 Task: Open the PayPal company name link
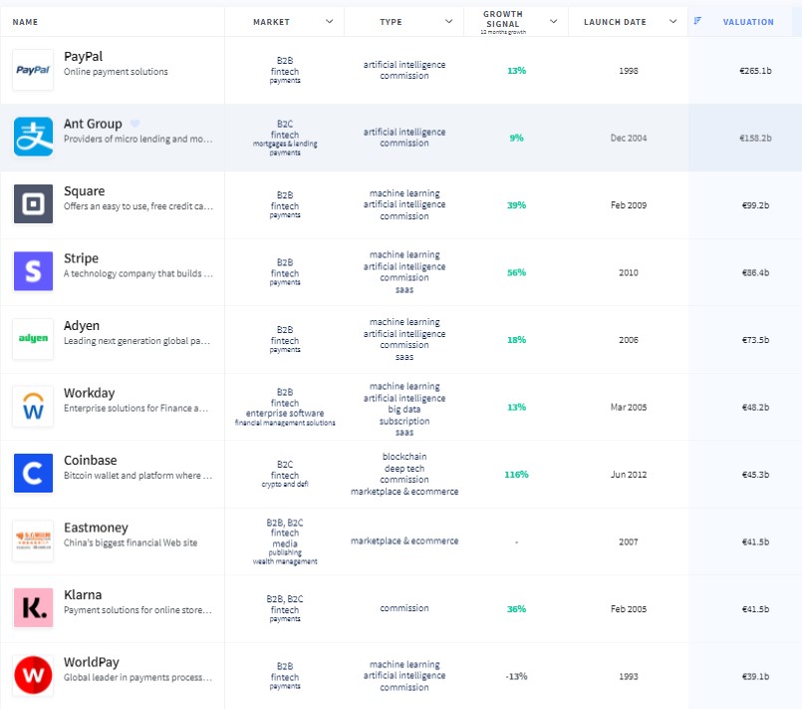[x=83, y=56]
